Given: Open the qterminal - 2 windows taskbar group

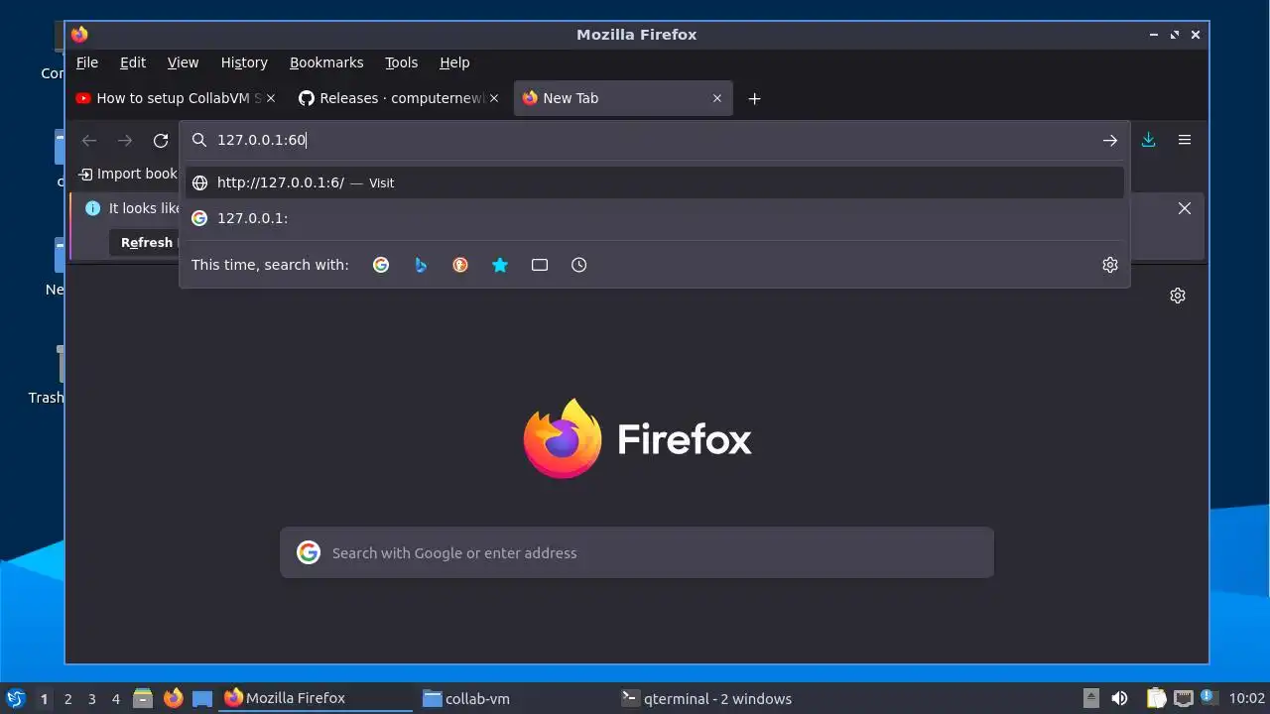Looking at the screenshot, I should 712,698.
